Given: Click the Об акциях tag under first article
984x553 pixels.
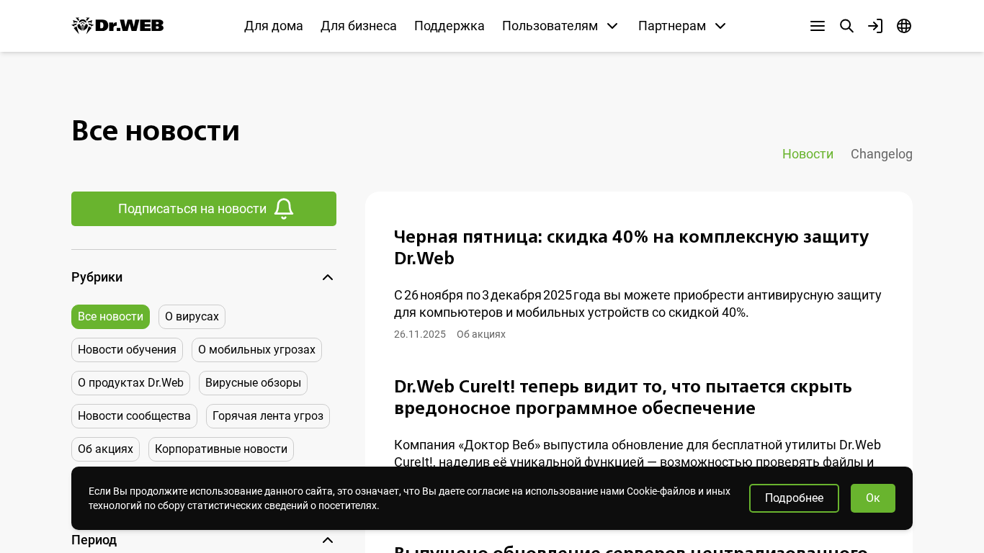Looking at the screenshot, I should point(481,334).
